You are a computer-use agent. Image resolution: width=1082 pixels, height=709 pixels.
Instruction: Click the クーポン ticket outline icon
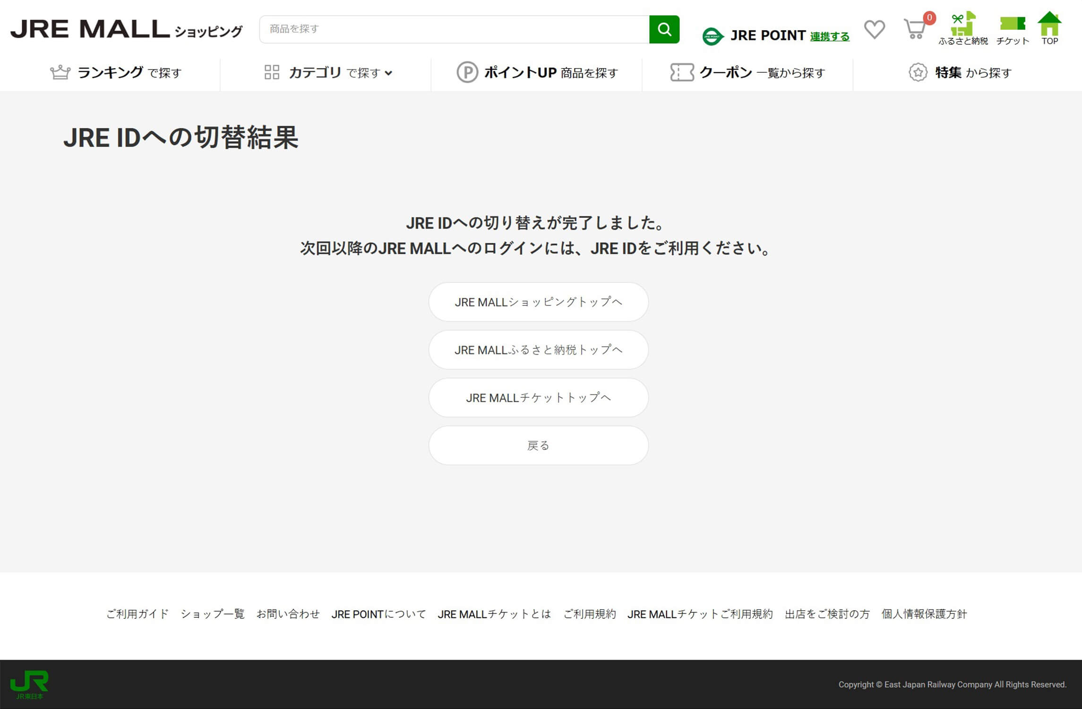coord(682,72)
